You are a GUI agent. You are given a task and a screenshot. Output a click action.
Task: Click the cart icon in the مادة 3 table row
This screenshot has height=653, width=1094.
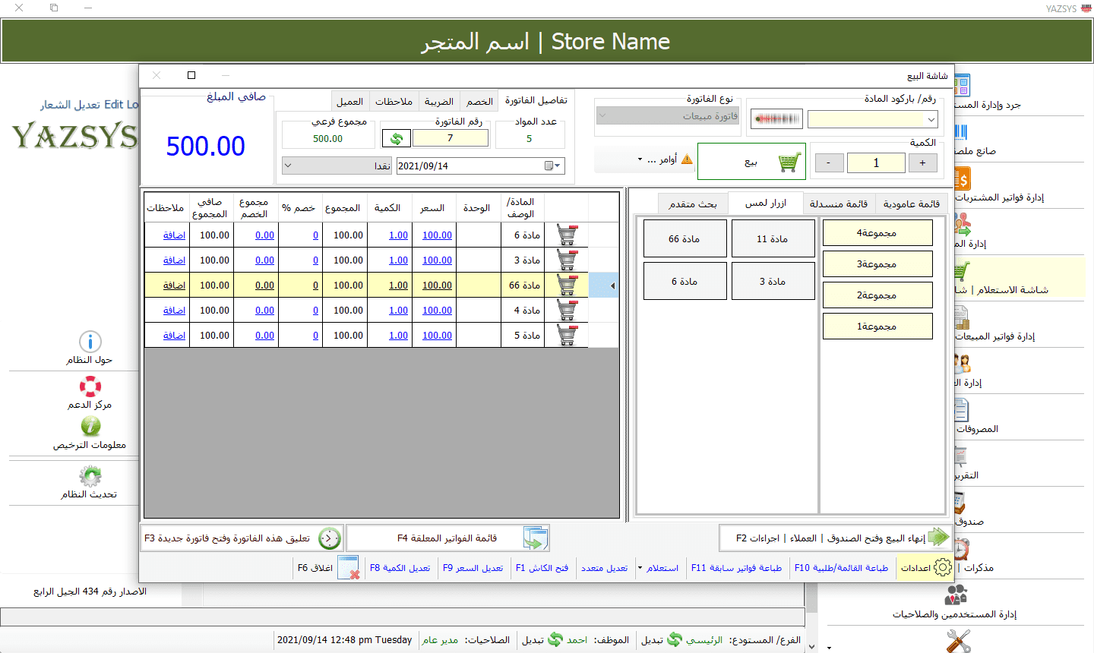[x=567, y=260]
